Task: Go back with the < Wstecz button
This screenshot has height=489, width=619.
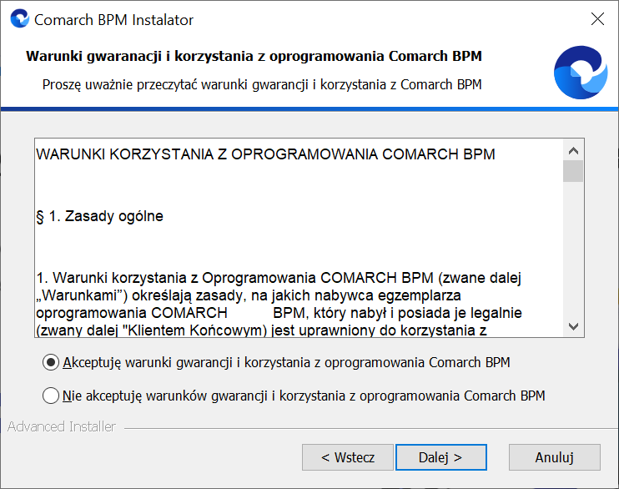Action: [348, 457]
